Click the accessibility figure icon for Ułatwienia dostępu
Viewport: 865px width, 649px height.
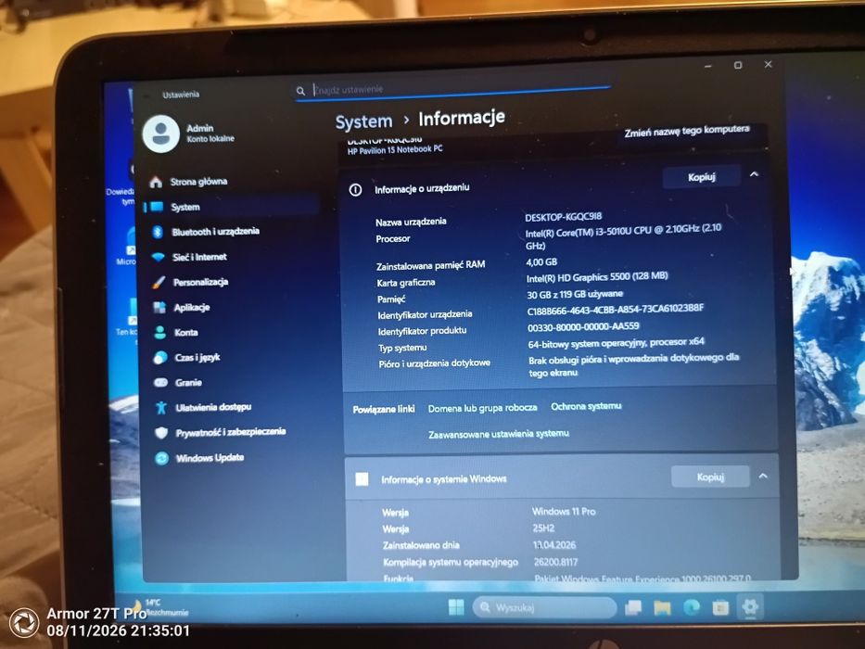click(161, 407)
